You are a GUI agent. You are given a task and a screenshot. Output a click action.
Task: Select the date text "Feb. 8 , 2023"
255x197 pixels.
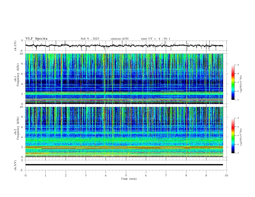click(x=90, y=39)
